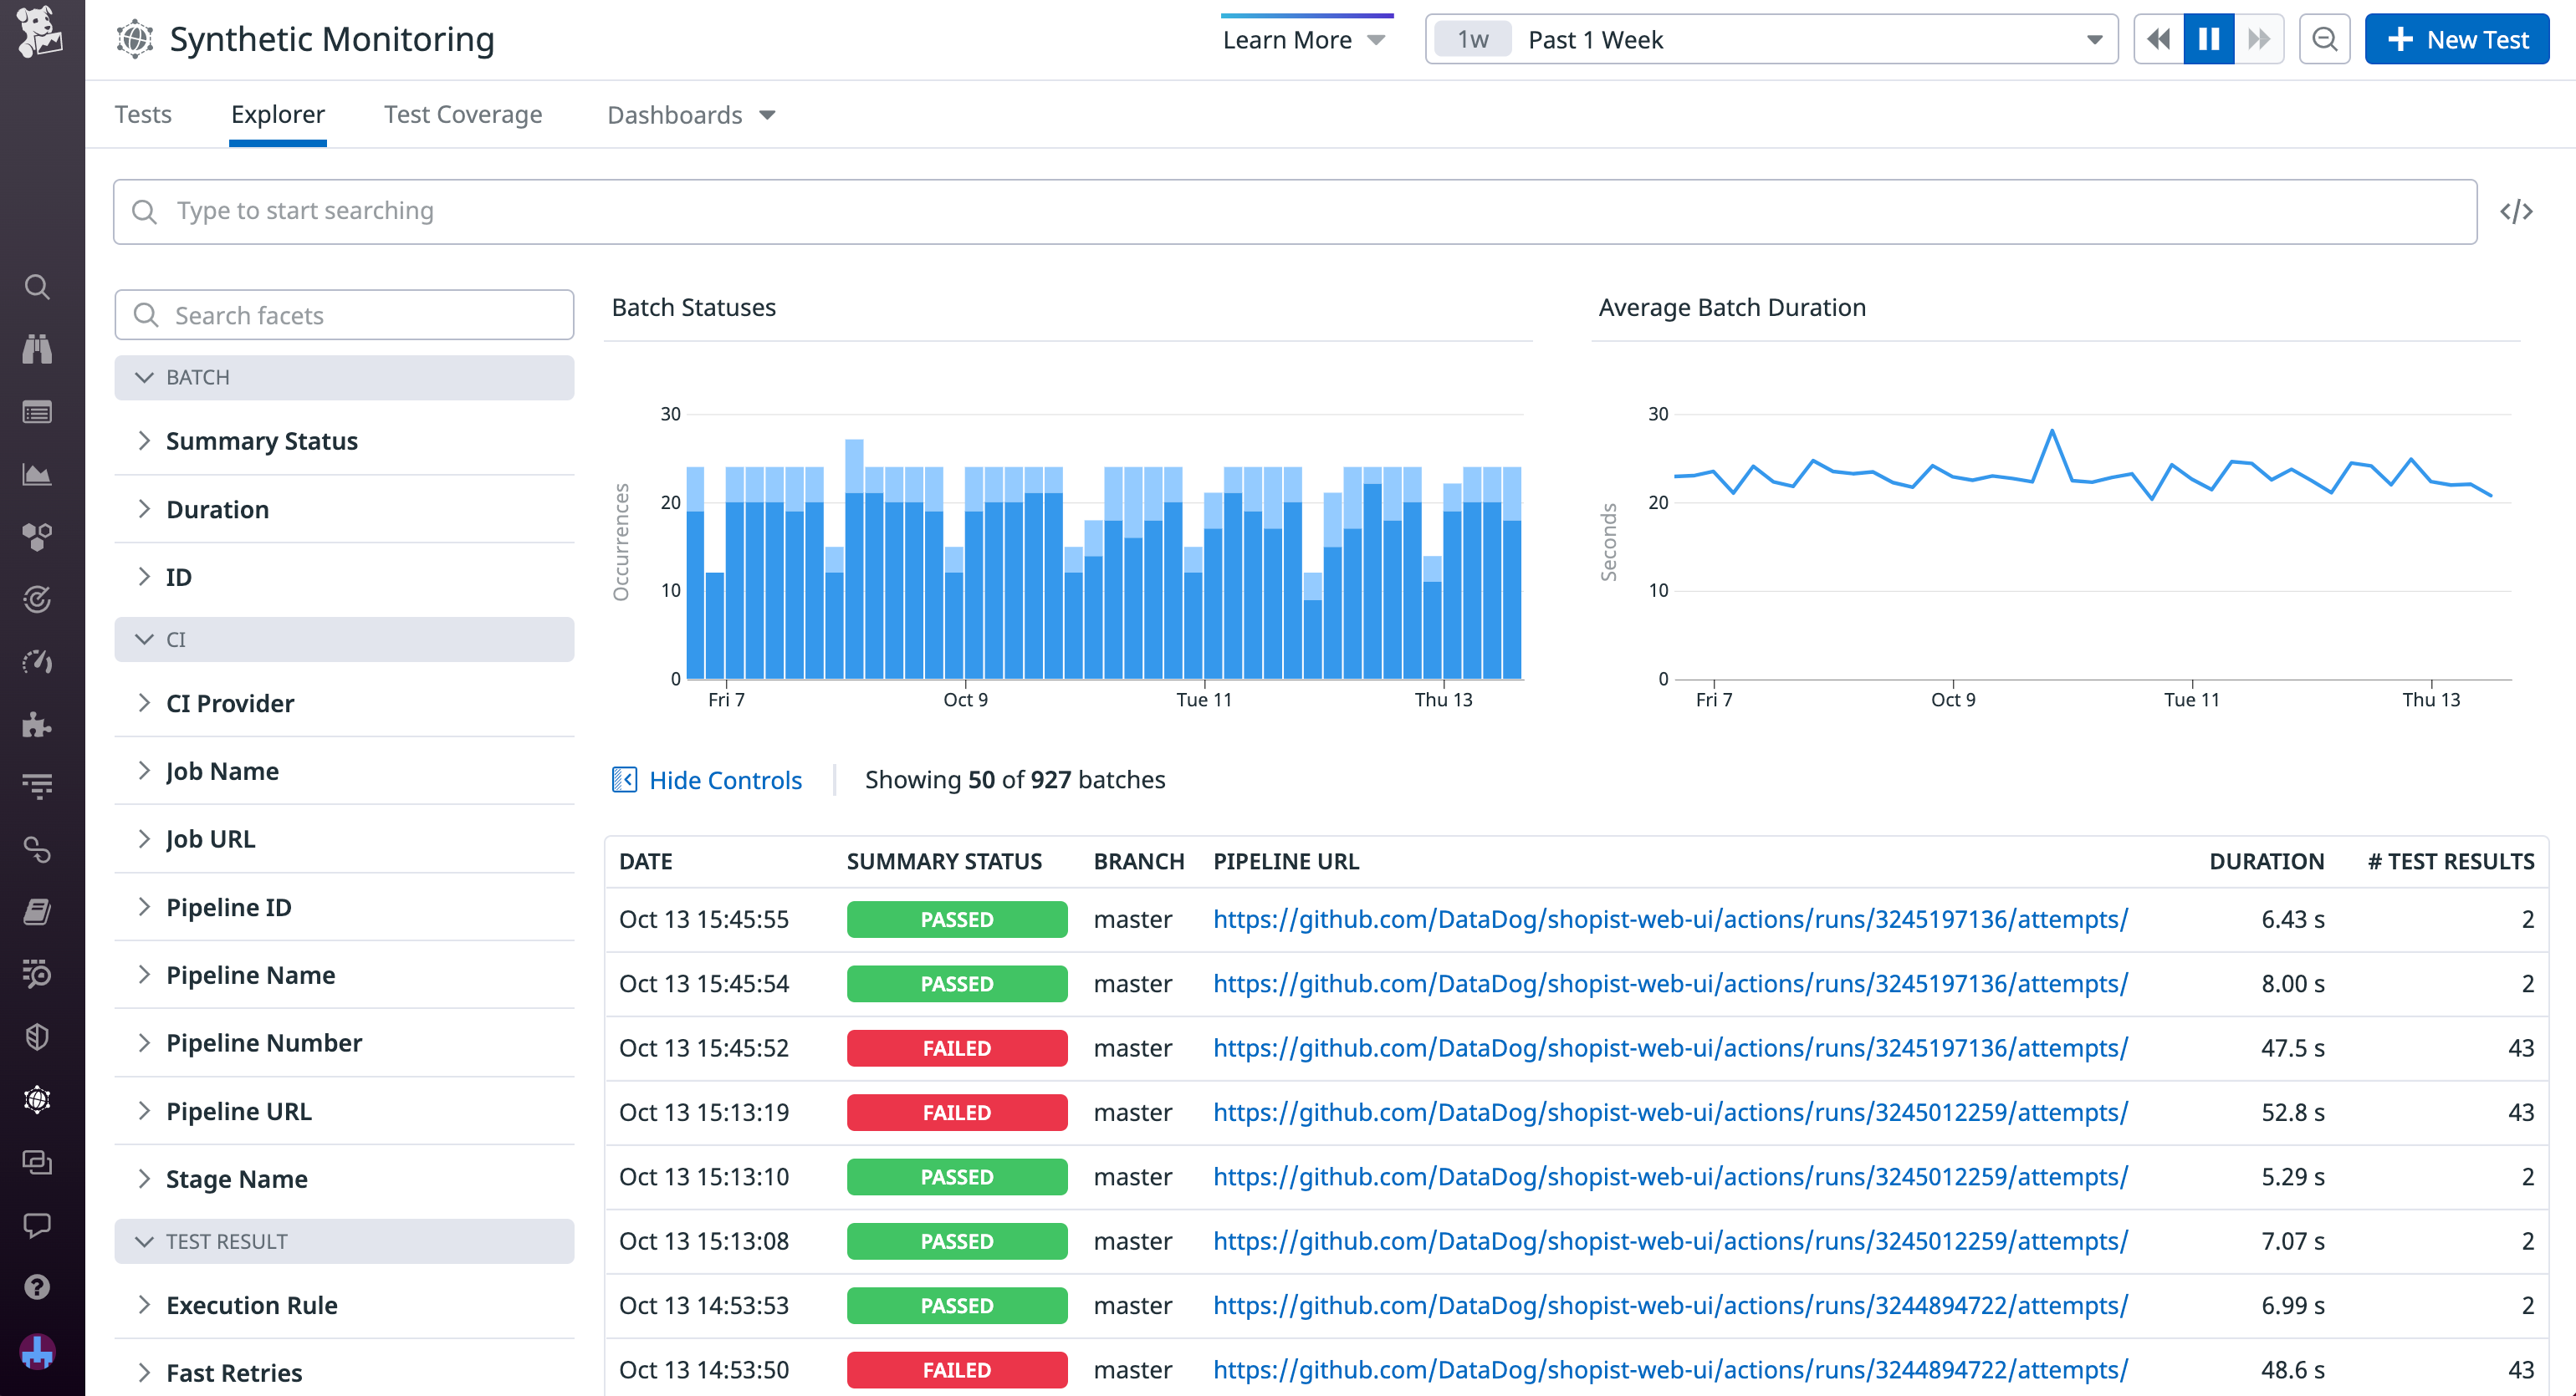This screenshot has height=1396, width=2576.
Task: Click the New Test button
Action: point(2456,39)
